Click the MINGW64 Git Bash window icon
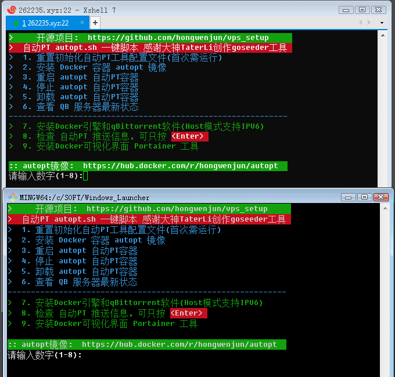 (13, 197)
